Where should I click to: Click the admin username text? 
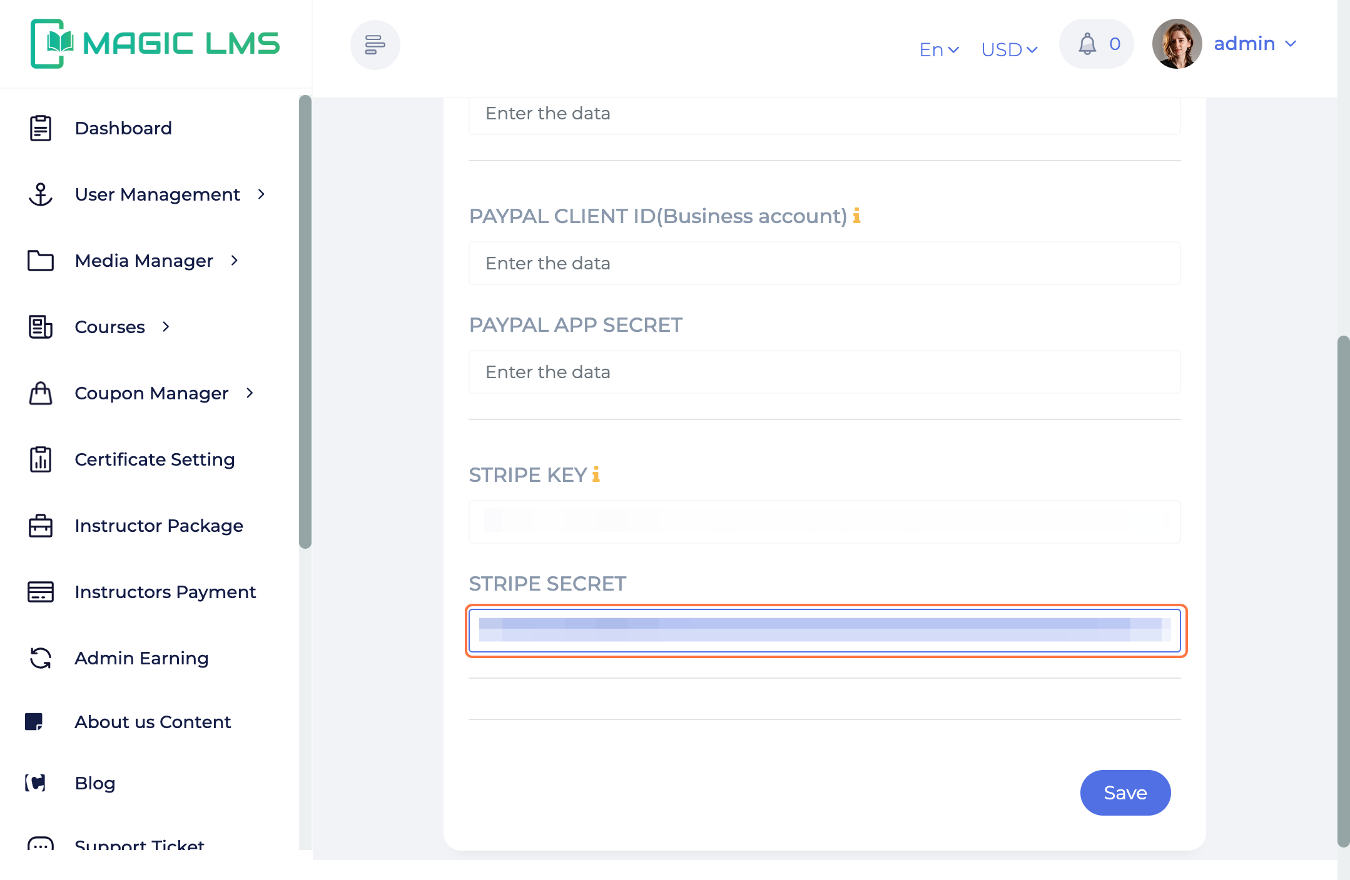[1244, 44]
